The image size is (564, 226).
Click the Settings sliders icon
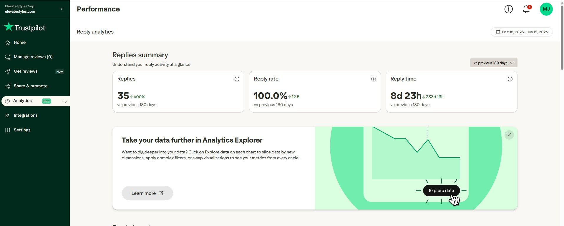[8, 130]
